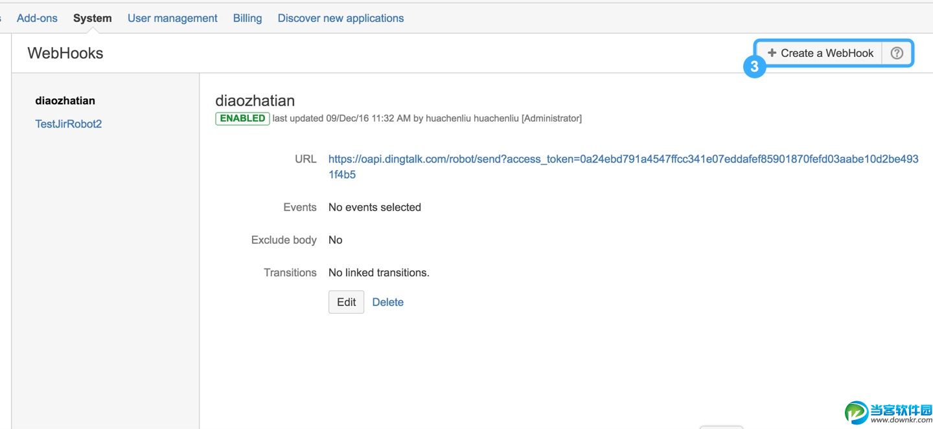The width and height of the screenshot is (933, 429).
Task: Open the dingtalk robot URL link
Action: click(623, 159)
